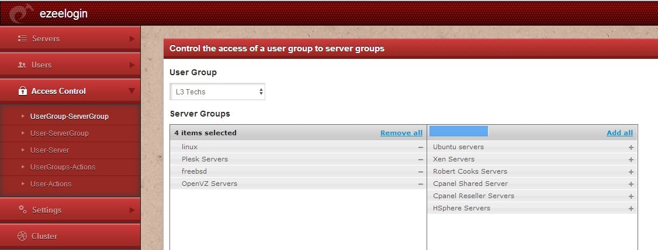The image size is (658, 250).
Task: Expand the Users menu arrow
Action: [x=132, y=65]
